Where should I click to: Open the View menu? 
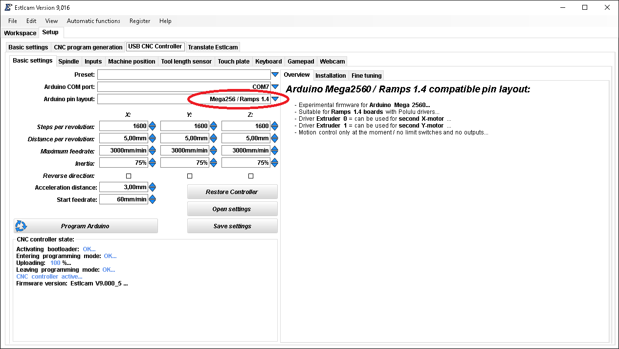(x=51, y=21)
